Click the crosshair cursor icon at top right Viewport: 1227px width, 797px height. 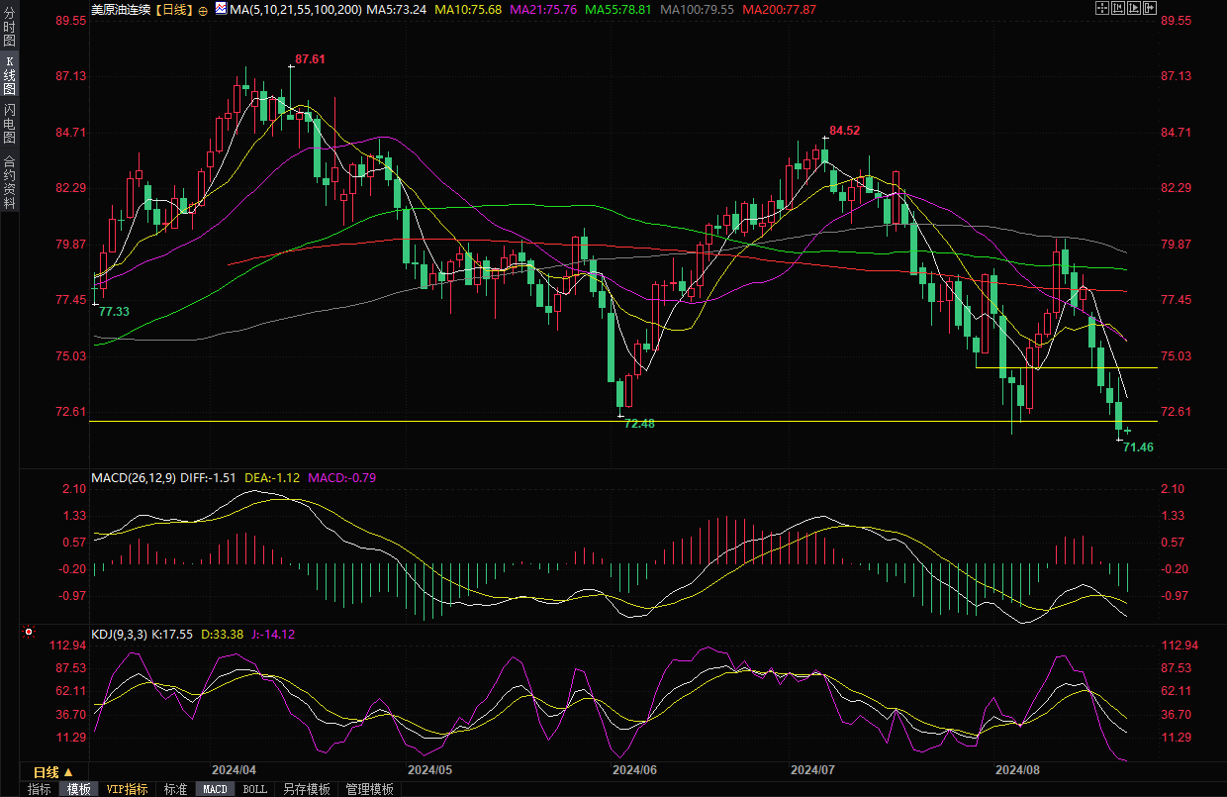tap(1102, 8)
